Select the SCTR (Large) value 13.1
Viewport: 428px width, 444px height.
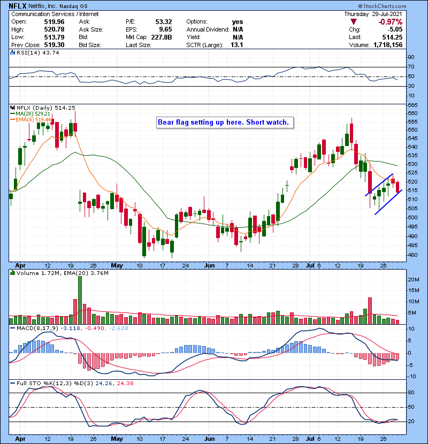[x=237, y=45]
